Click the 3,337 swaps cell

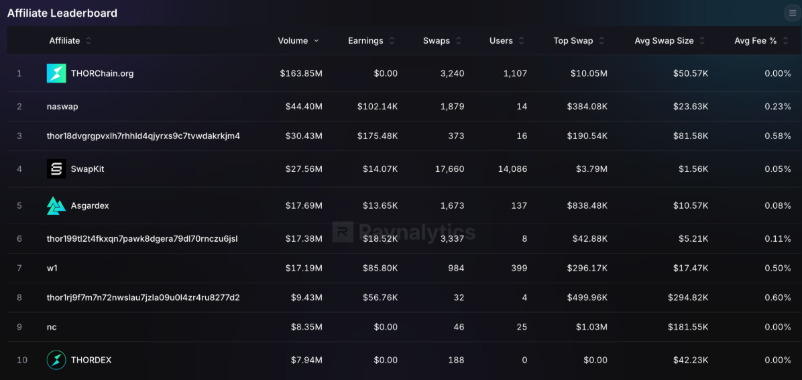452,238
